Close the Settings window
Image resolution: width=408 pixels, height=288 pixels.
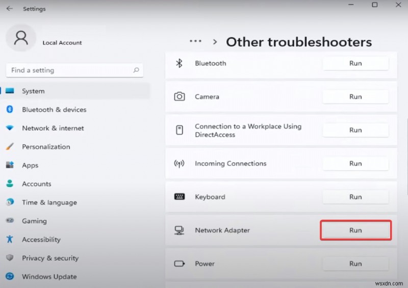pyautogui.click(x=398, y=5)
